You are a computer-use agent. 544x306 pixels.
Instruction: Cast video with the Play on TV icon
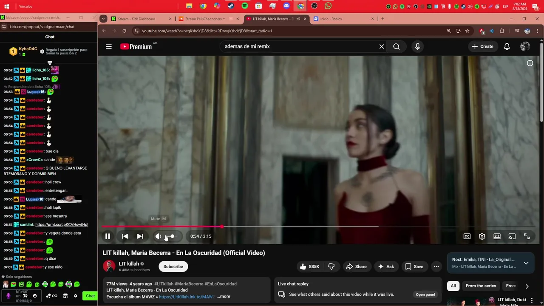point(512,236)
